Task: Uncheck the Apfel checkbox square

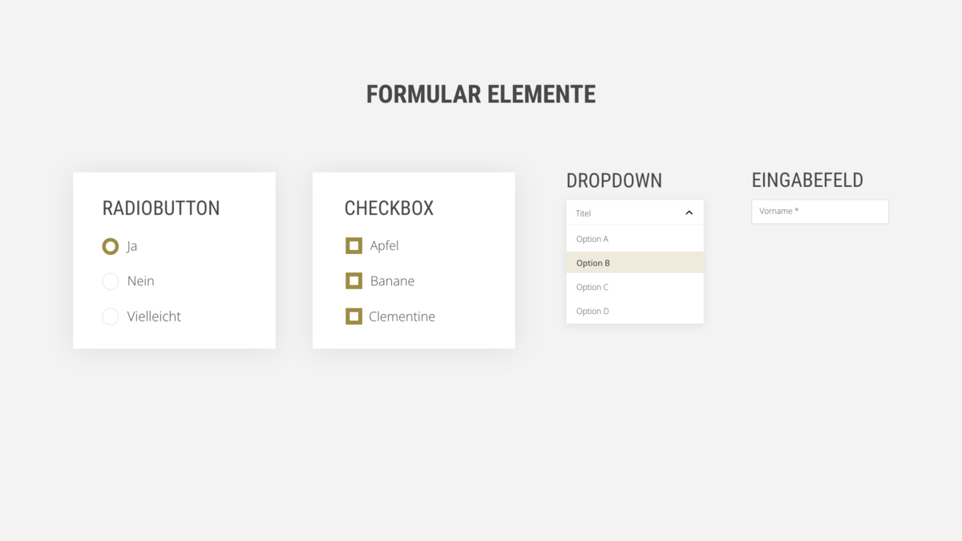Action: pyautogui.click(x=354, y=246)
